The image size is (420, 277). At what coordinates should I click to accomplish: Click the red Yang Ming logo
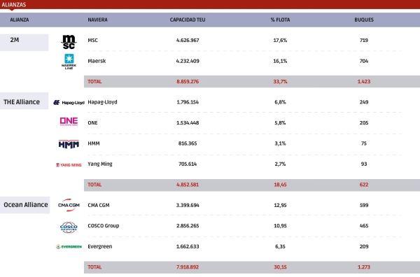(x=69, y=165)
